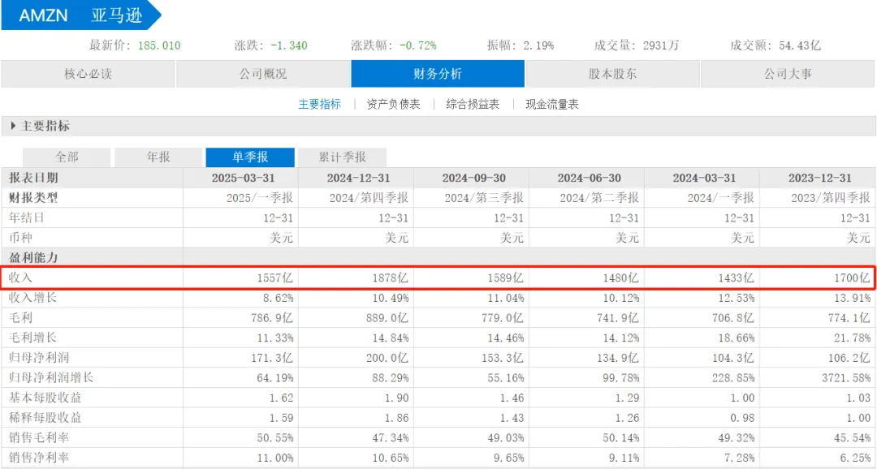This screenshot has width=877, height=469.
Task: Click gross profit value 889.0亿
Action: 387,318
